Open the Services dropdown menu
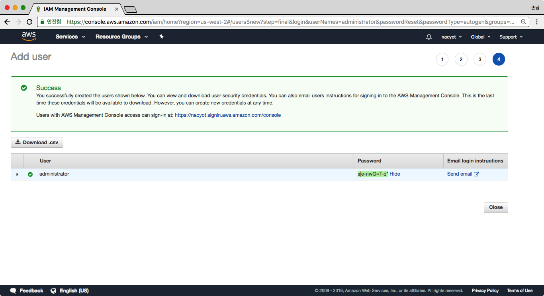Image resolution: width=544 pixels, height=296 pixels. pos(70,37)
